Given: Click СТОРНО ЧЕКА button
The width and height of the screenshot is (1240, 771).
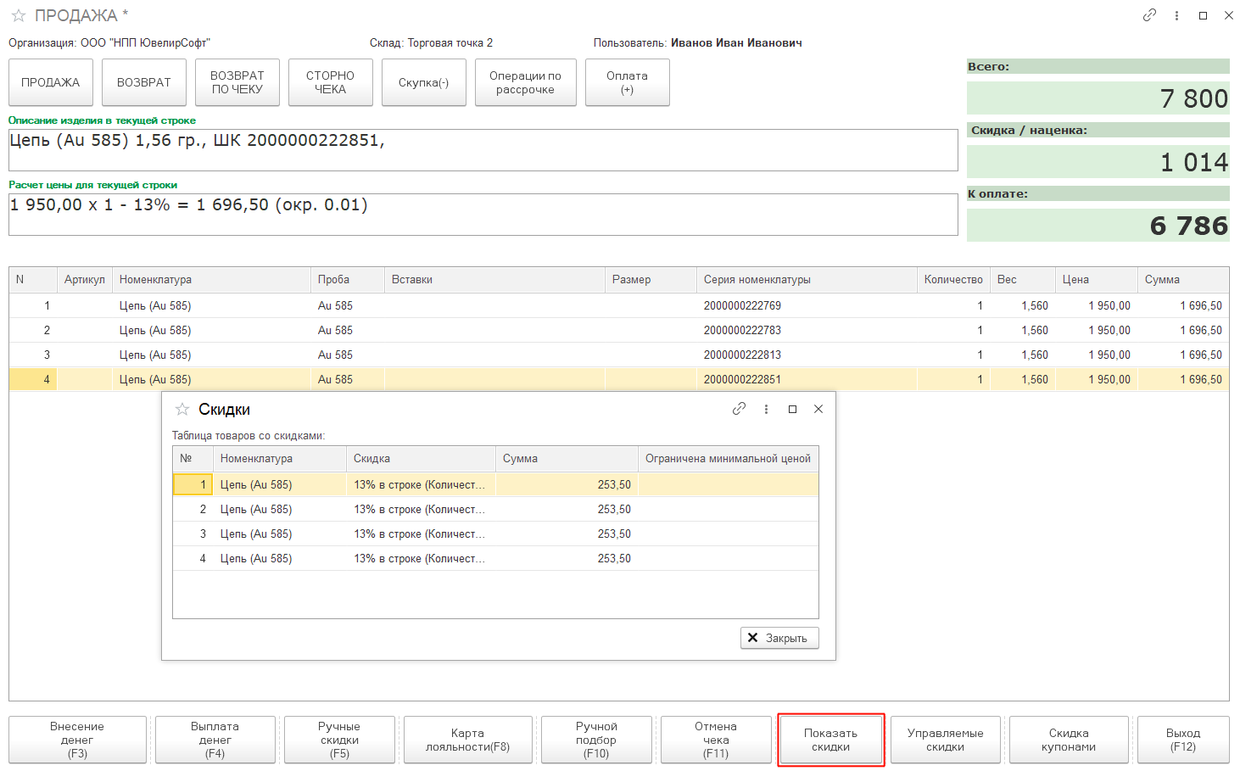Looking at the screenshot, I should coord(331,82).
